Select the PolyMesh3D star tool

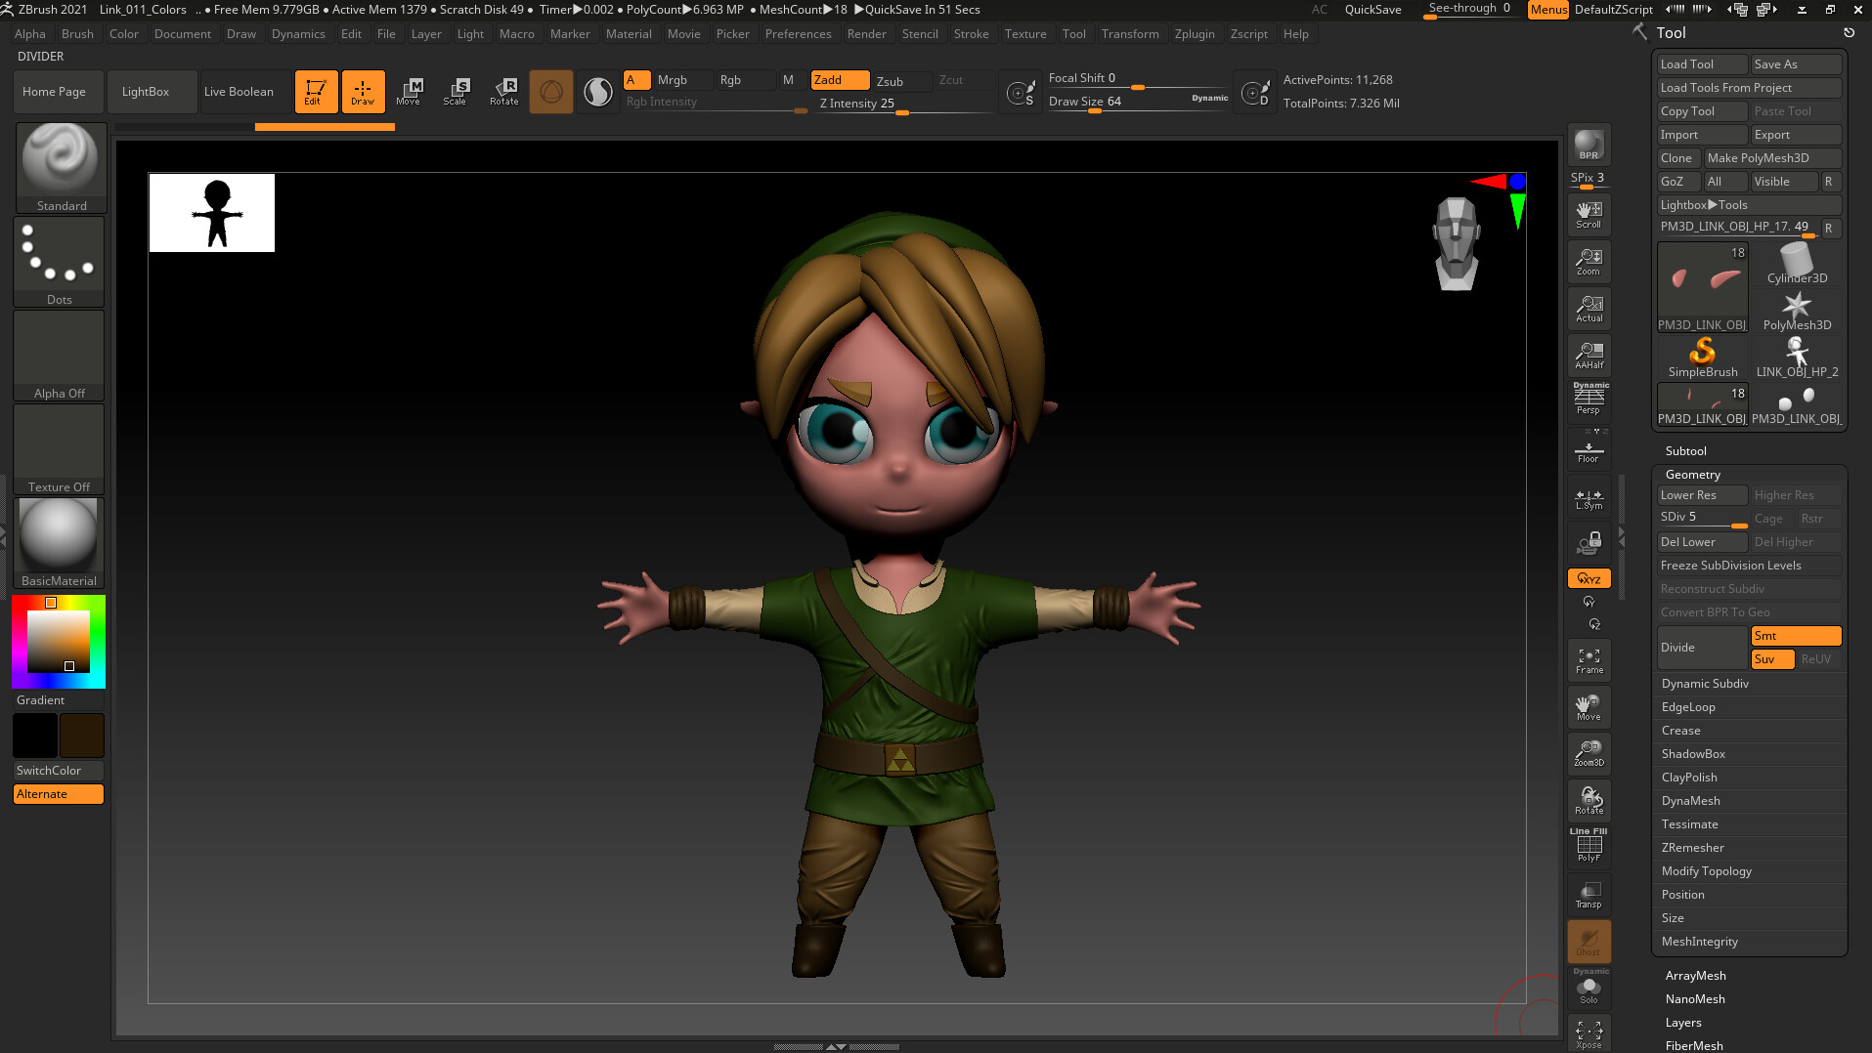pos(1796,306)
